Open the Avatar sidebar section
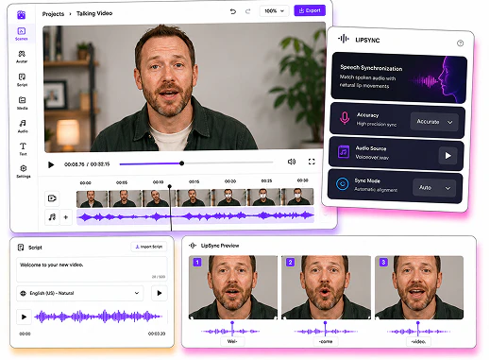 tap(22, 57)
